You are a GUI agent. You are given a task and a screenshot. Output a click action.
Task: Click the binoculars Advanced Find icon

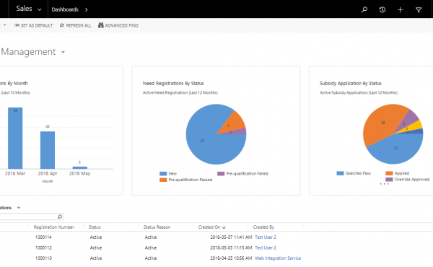(101, 25)
